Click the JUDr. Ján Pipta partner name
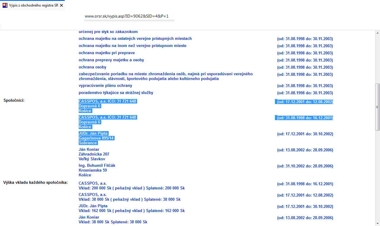 tap(93, 133)
